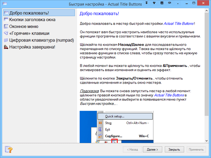Viewport: 211px width, 158px height.
Task: Click the Quick setup screenshot image
Action: (117, 127)
